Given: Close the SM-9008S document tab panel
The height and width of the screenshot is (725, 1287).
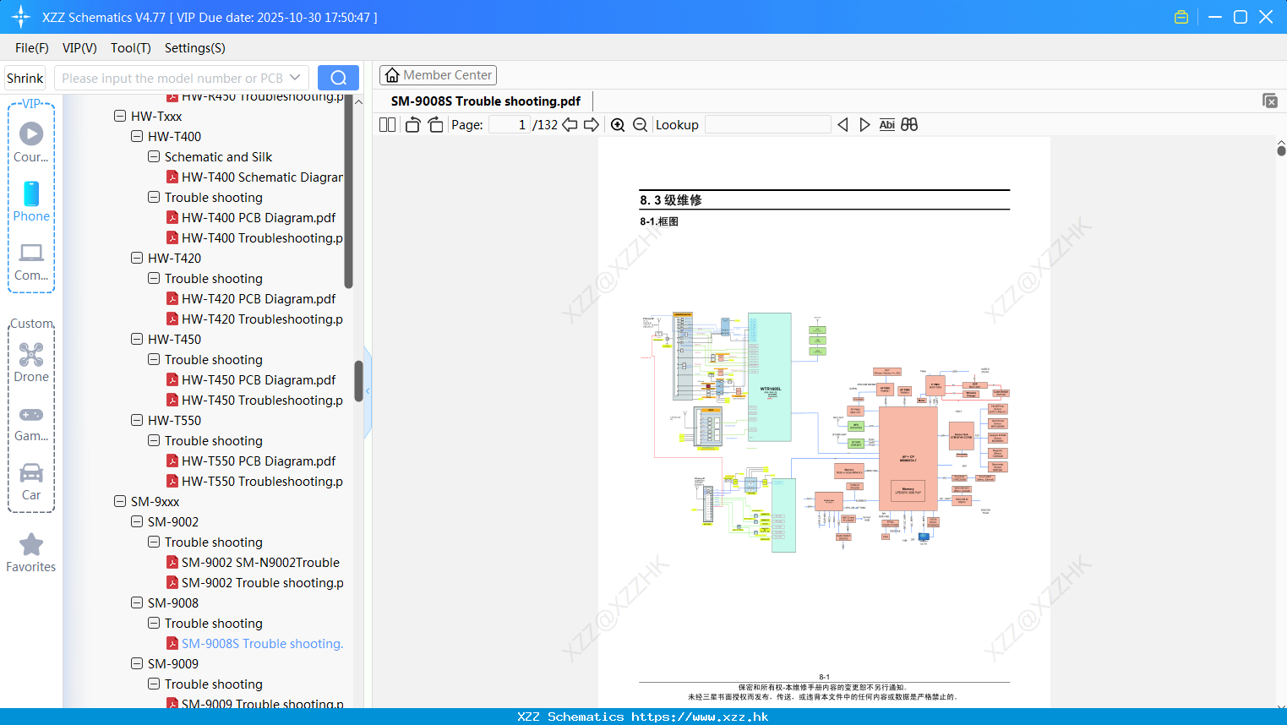Looking at the screenshot, I should click(1270, 101).
